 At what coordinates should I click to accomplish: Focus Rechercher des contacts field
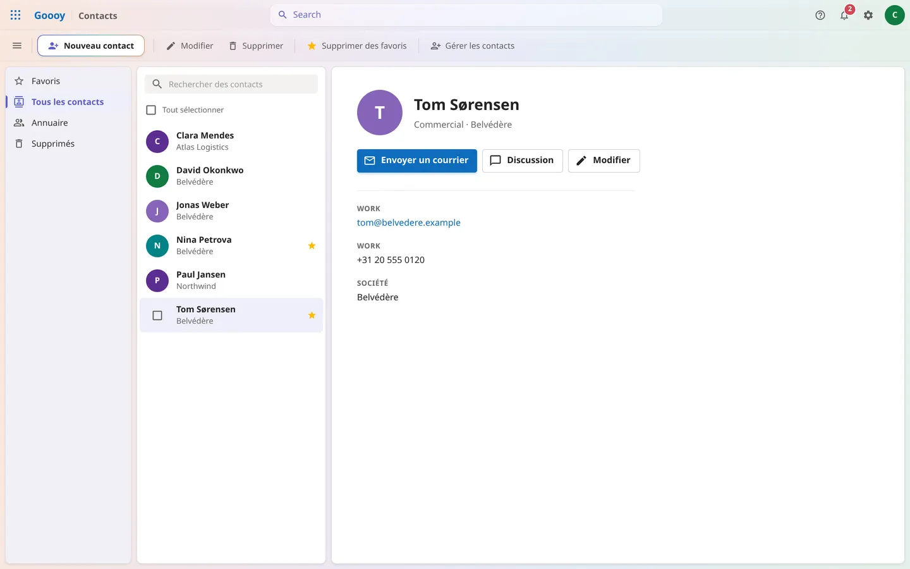[231, 84]
